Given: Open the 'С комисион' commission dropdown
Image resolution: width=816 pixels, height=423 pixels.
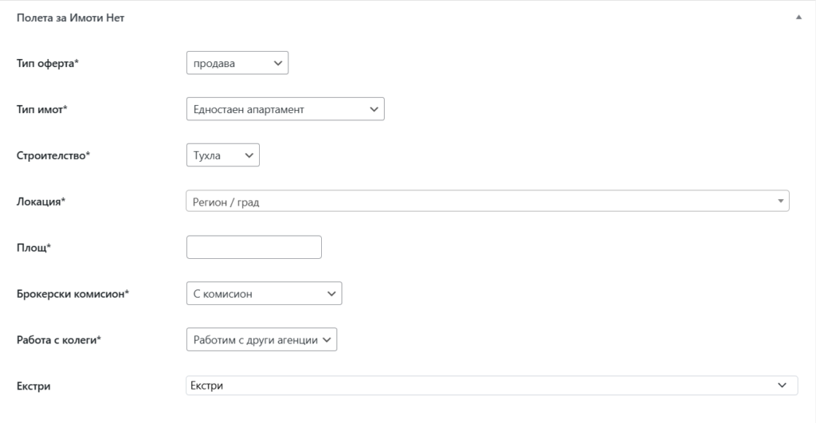Looking at the screenshot, I should click(263, 294).
